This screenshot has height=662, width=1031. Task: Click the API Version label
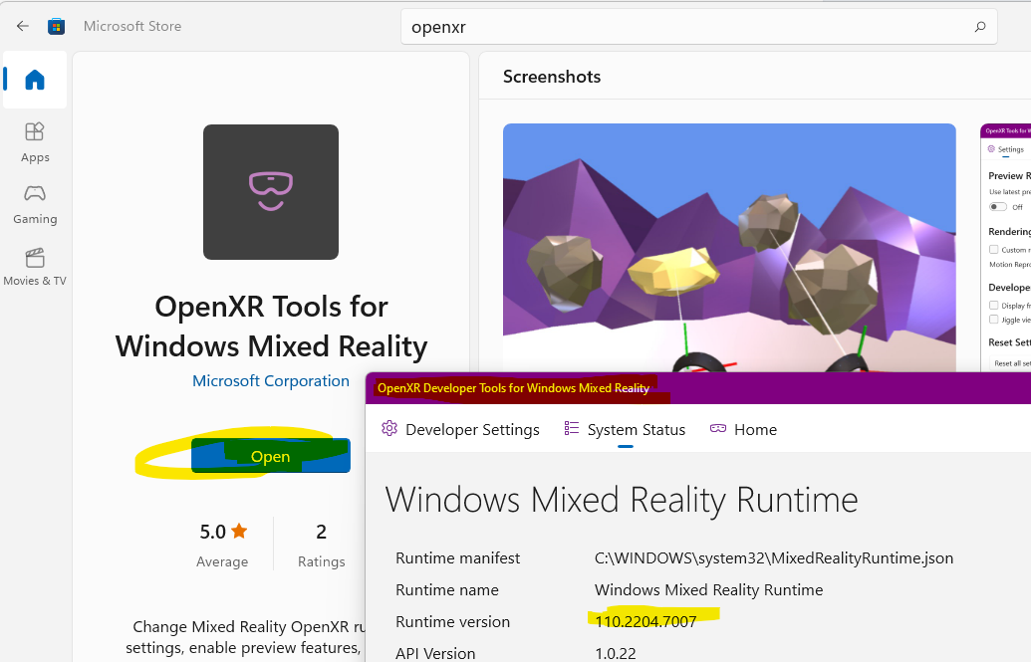[x=435, y=653]
